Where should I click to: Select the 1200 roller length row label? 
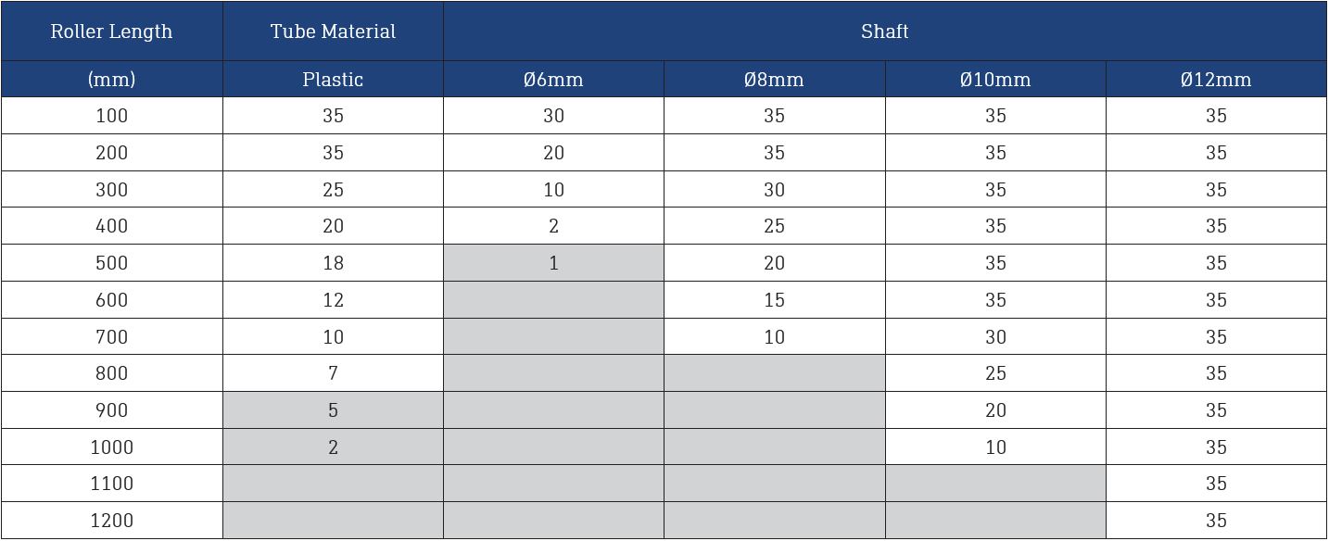click(x=111, y=521)
